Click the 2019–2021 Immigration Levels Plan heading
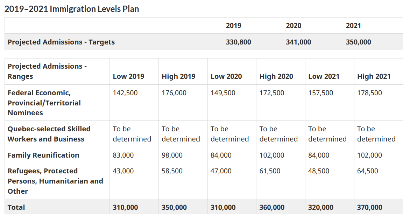This screenshot has height=214, width=403. click(72, 9)
